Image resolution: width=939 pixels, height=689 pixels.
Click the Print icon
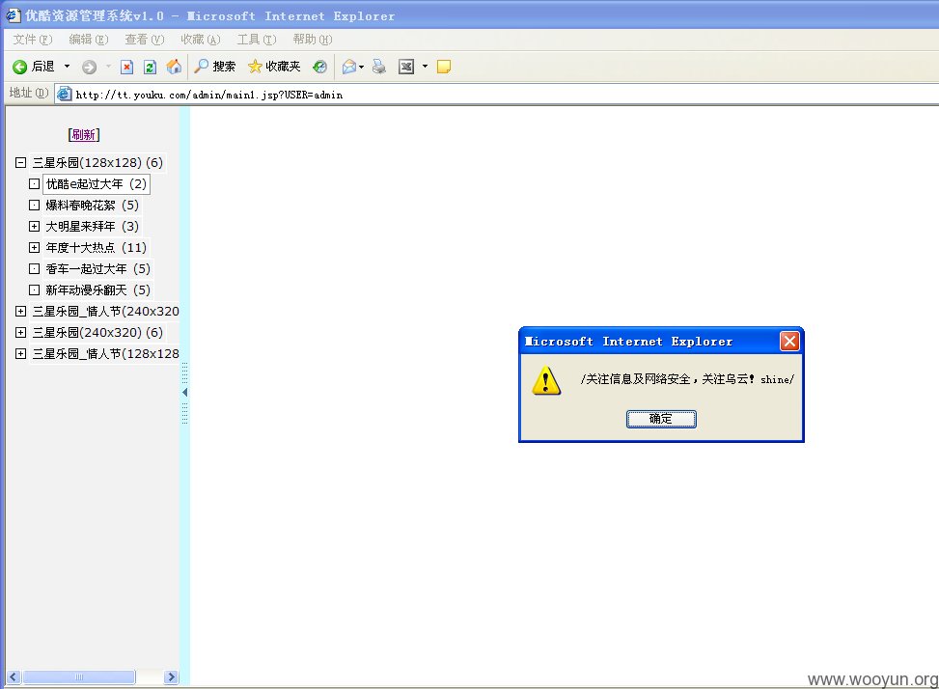[x=379, y=67]
